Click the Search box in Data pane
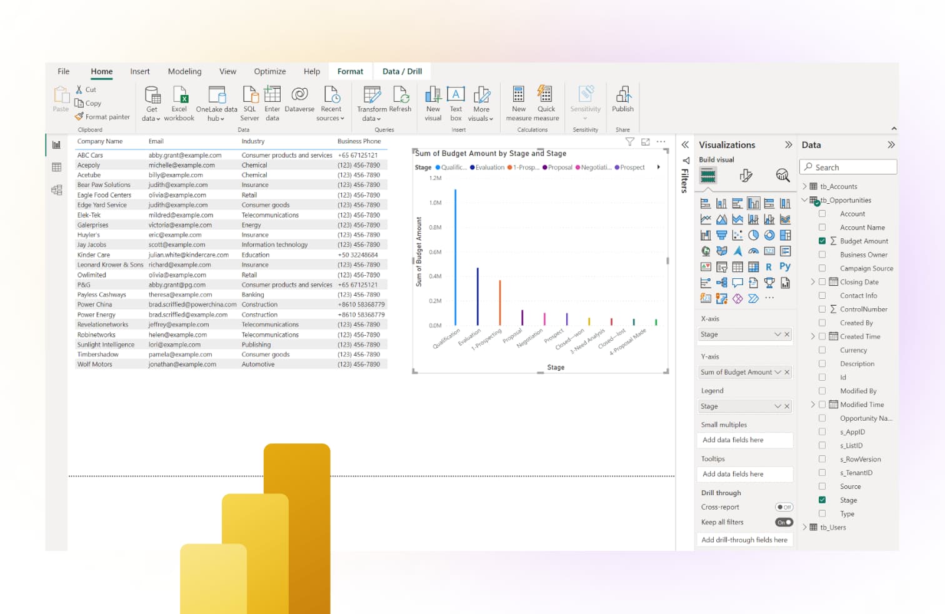 coord(848,168)
